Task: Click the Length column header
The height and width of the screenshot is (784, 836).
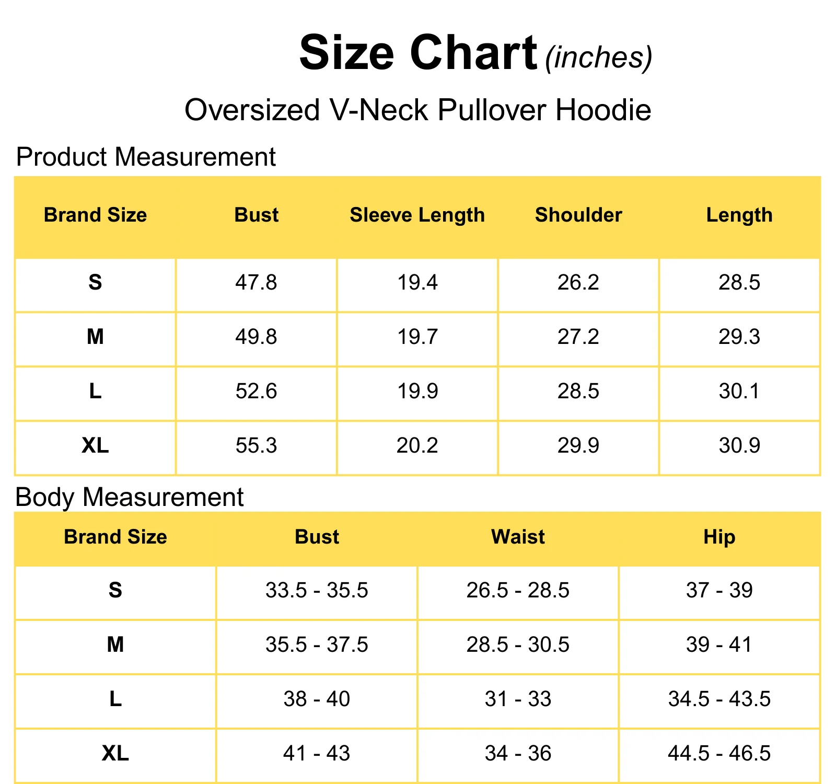Action: point(739,215)
